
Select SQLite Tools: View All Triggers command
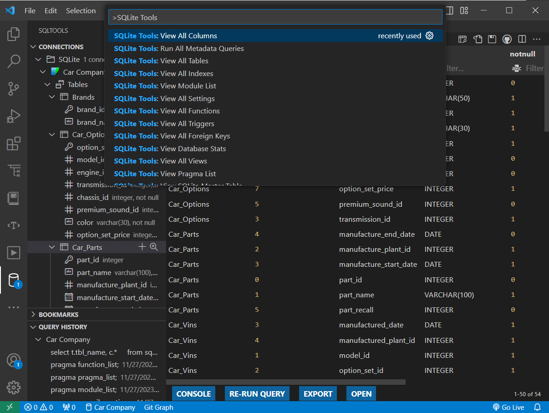pyautogui.click(x=275, y=123)
